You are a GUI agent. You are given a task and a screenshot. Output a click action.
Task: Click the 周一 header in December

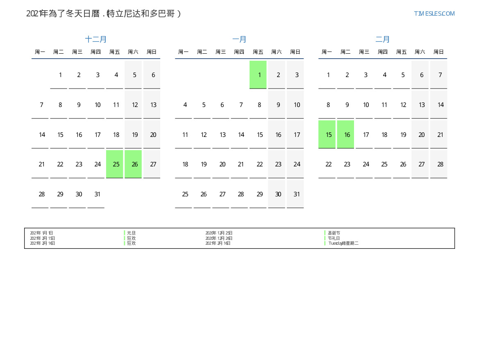click(x=40, y=52)
